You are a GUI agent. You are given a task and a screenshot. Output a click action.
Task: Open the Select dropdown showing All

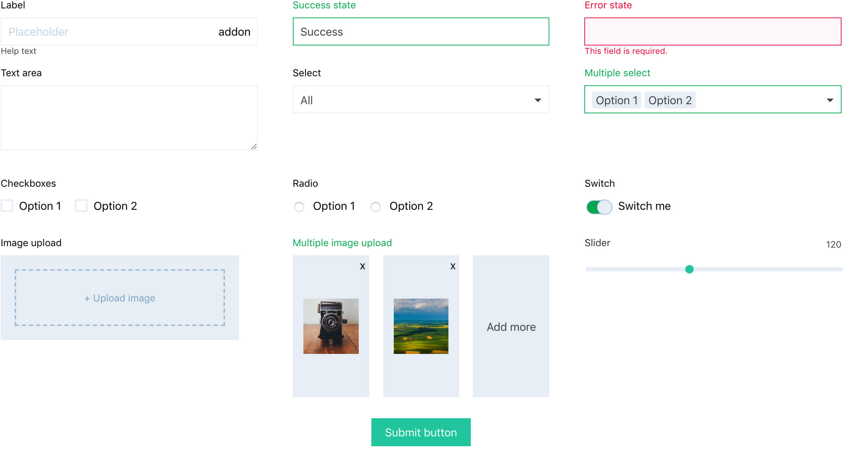coord(421,100)
